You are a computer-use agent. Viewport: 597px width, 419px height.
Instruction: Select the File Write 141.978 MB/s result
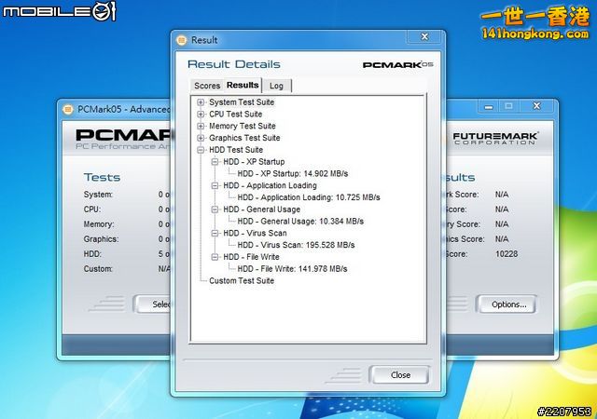pyautogui.click(x=292, y=269)
